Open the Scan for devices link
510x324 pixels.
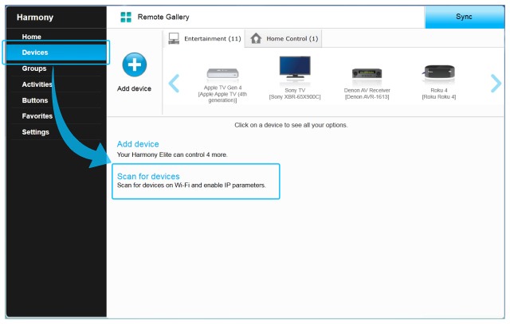(148, 177)
